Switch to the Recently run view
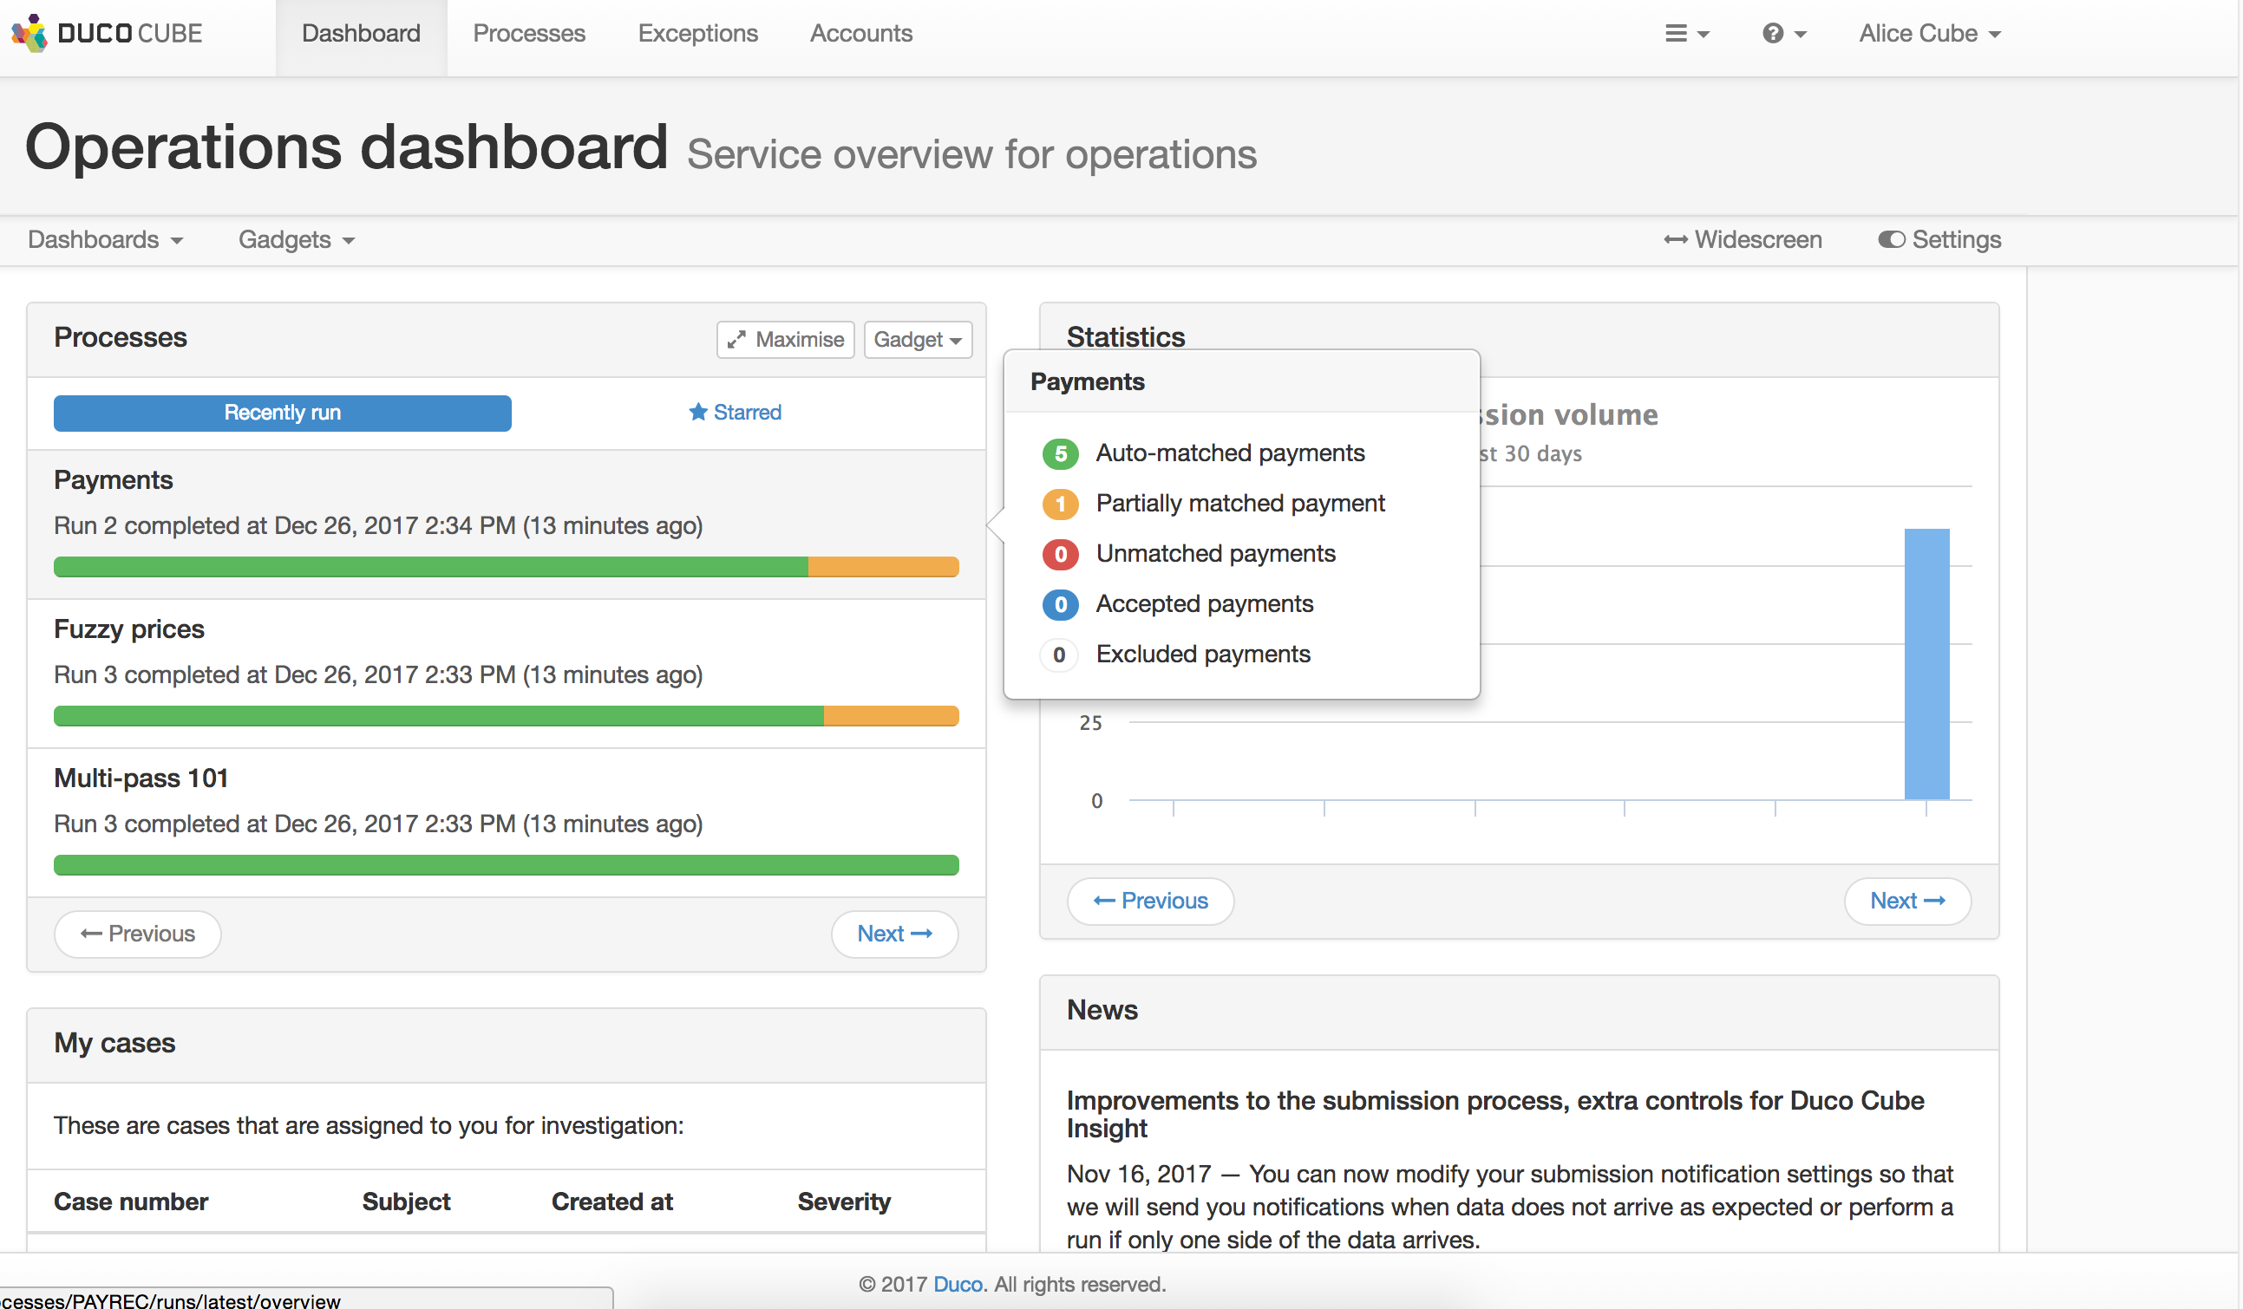Image resolution: width=2243 pixels, height=1309 pixels. (x=281, y=413)
